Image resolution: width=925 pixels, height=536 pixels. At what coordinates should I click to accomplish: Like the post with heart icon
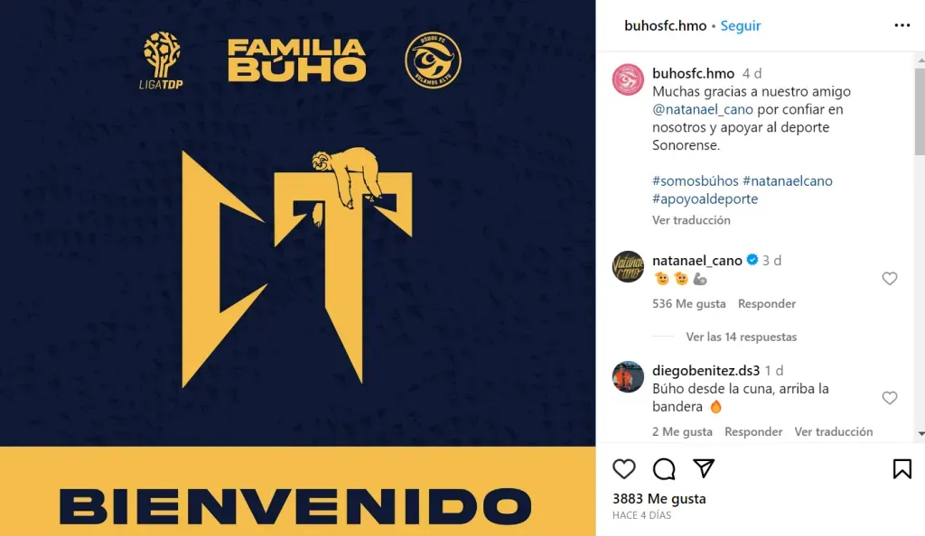click(x=623, y=469)
